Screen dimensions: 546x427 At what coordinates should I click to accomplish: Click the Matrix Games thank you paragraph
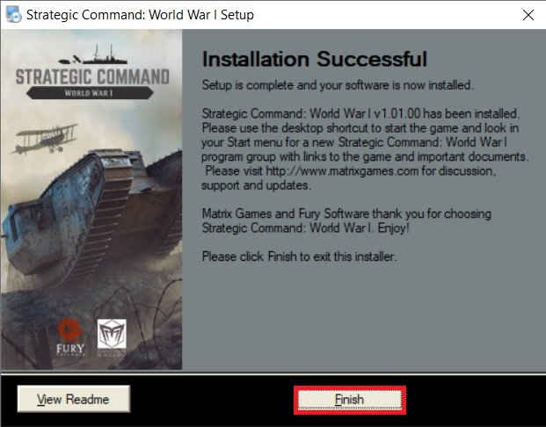click(x=346, y=221)
